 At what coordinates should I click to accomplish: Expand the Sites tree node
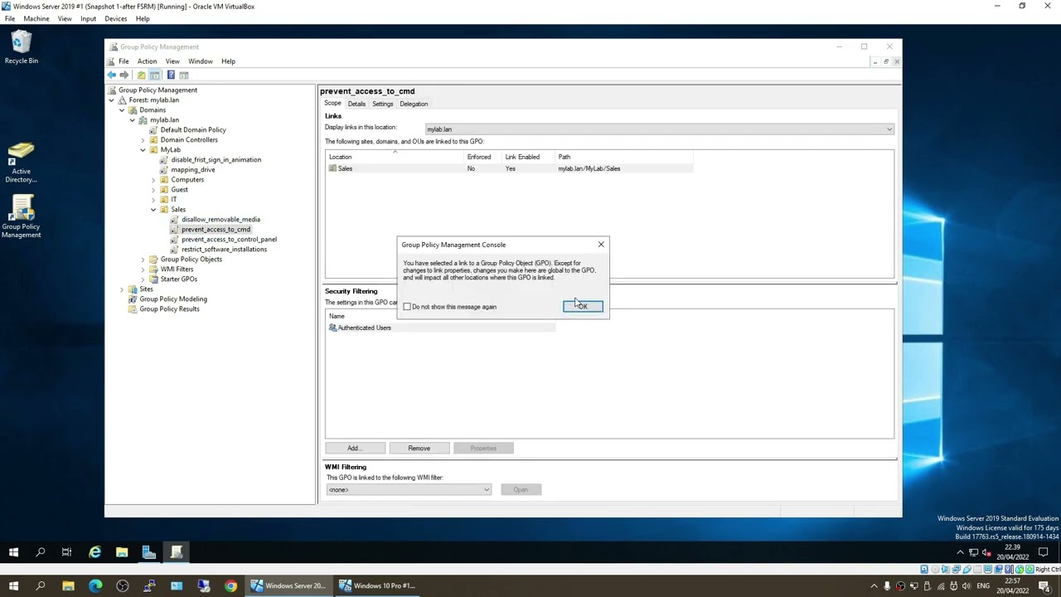point(122,289)
